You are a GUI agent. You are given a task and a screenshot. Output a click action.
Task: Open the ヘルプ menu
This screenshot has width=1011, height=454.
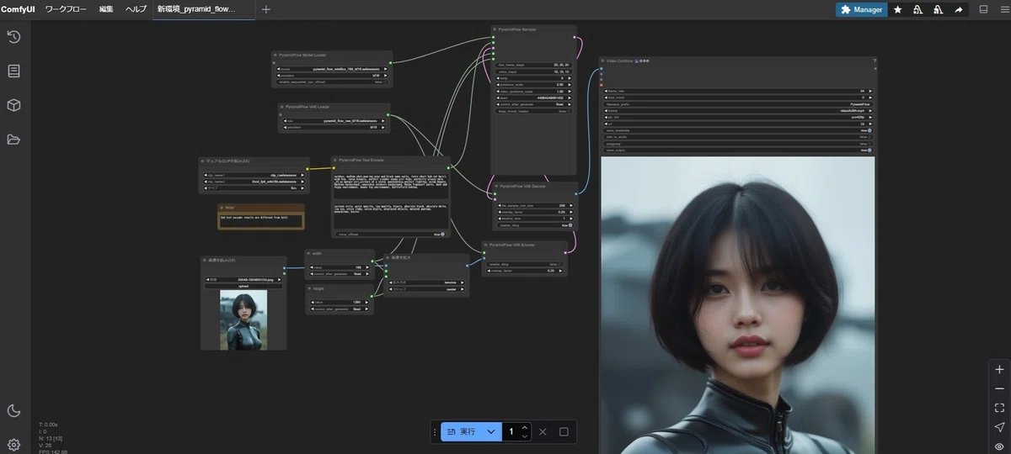click(x=136, y=9)
